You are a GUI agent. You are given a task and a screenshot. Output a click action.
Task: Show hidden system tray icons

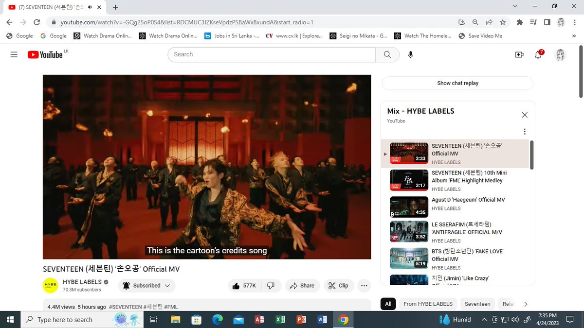point(484,319)
